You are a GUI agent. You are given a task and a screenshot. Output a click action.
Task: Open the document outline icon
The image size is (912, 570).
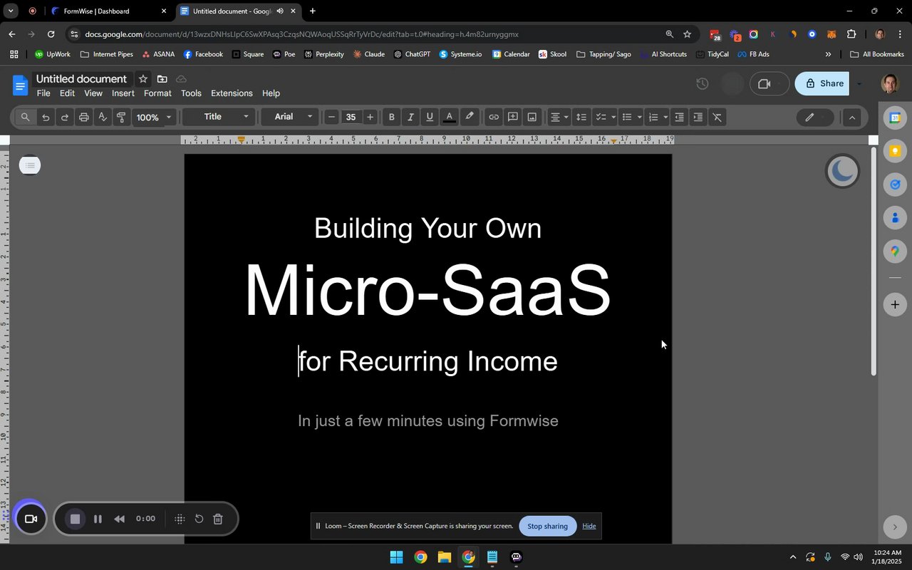pos(29,166)
